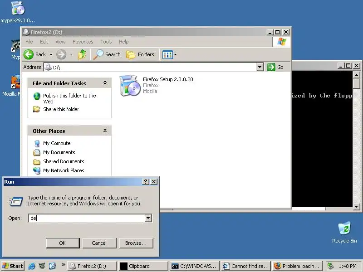Click the 1:48 PM tray clock
Image resolution: width=363 pixels, height=272 pixels.
coord(348,266)
